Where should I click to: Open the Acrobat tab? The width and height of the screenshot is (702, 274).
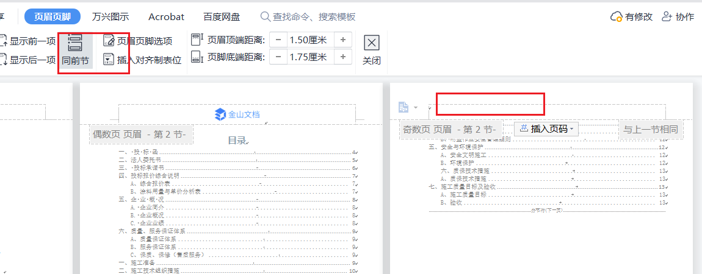pyautogui.click(x=166, y=16)
